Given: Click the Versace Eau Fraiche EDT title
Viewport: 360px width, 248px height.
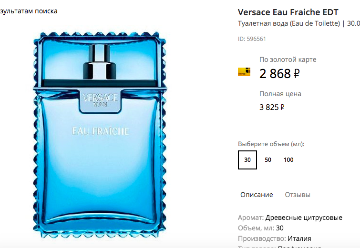Looking at the screenshot, I should pos(288,12).
